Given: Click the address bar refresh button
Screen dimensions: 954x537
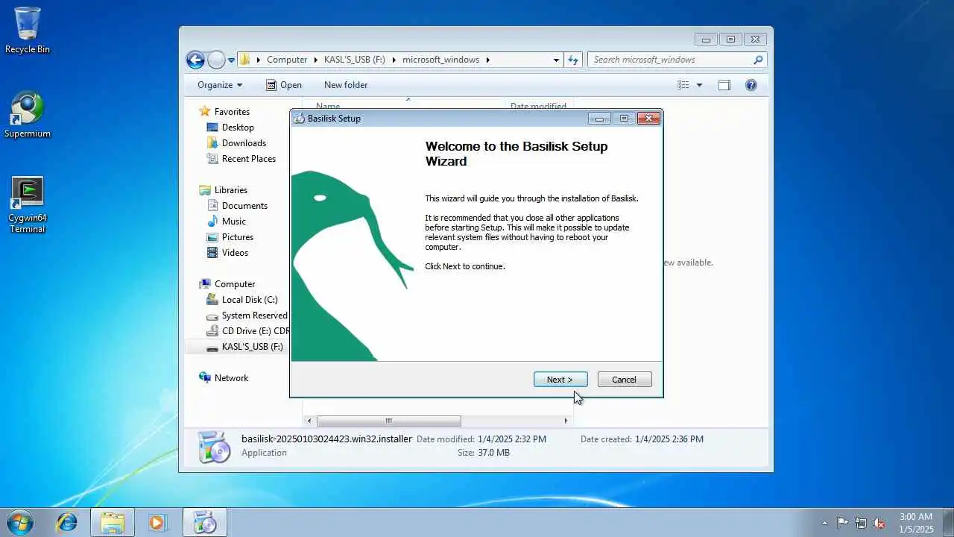Looking at the screenshot, I should tap(573, 60).
